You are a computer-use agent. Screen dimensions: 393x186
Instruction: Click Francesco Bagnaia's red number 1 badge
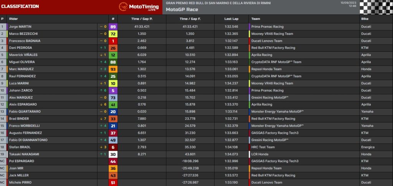113,41
